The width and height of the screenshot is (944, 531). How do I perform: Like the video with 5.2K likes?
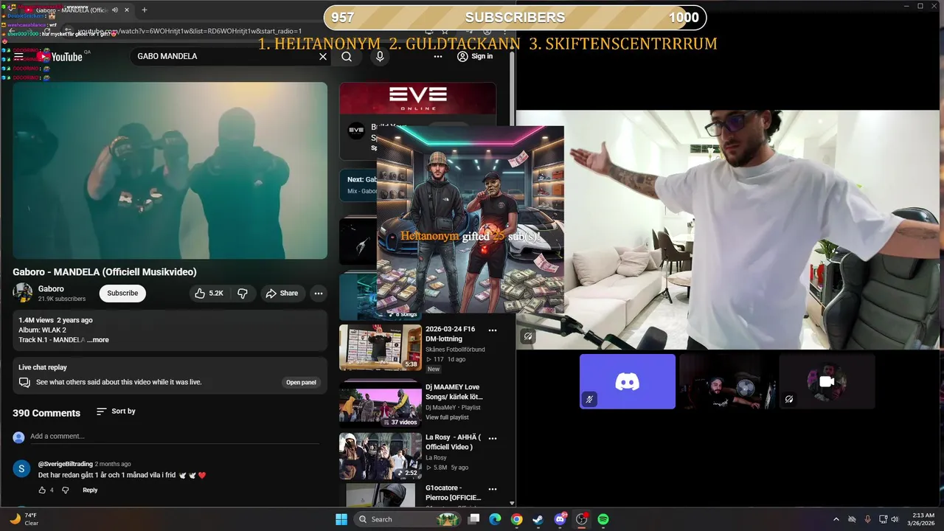209,293
